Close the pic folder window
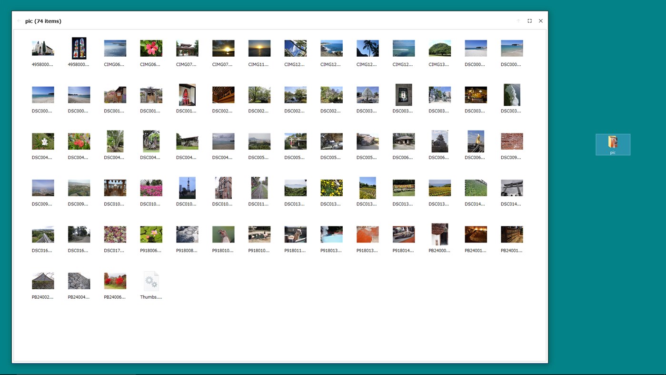Screen dimensions: 666x375 tap(540, 20)
